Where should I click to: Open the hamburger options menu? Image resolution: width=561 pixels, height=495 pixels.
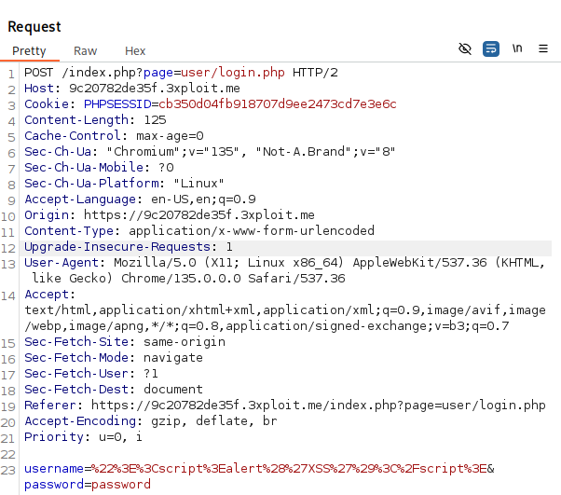pos(545,48)
